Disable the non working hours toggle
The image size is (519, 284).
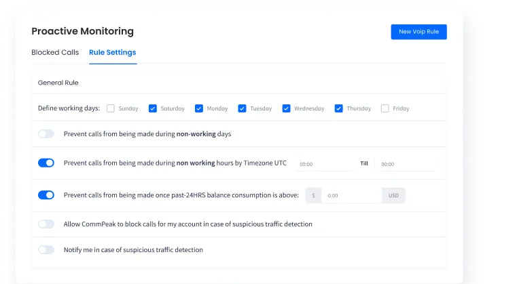pos(46,163)
